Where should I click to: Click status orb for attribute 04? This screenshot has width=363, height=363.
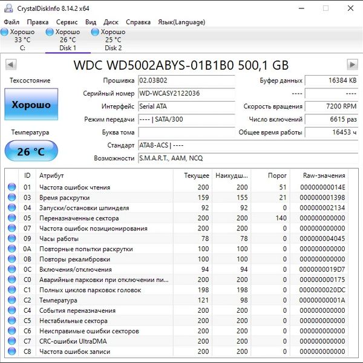(x=12, y=208)
